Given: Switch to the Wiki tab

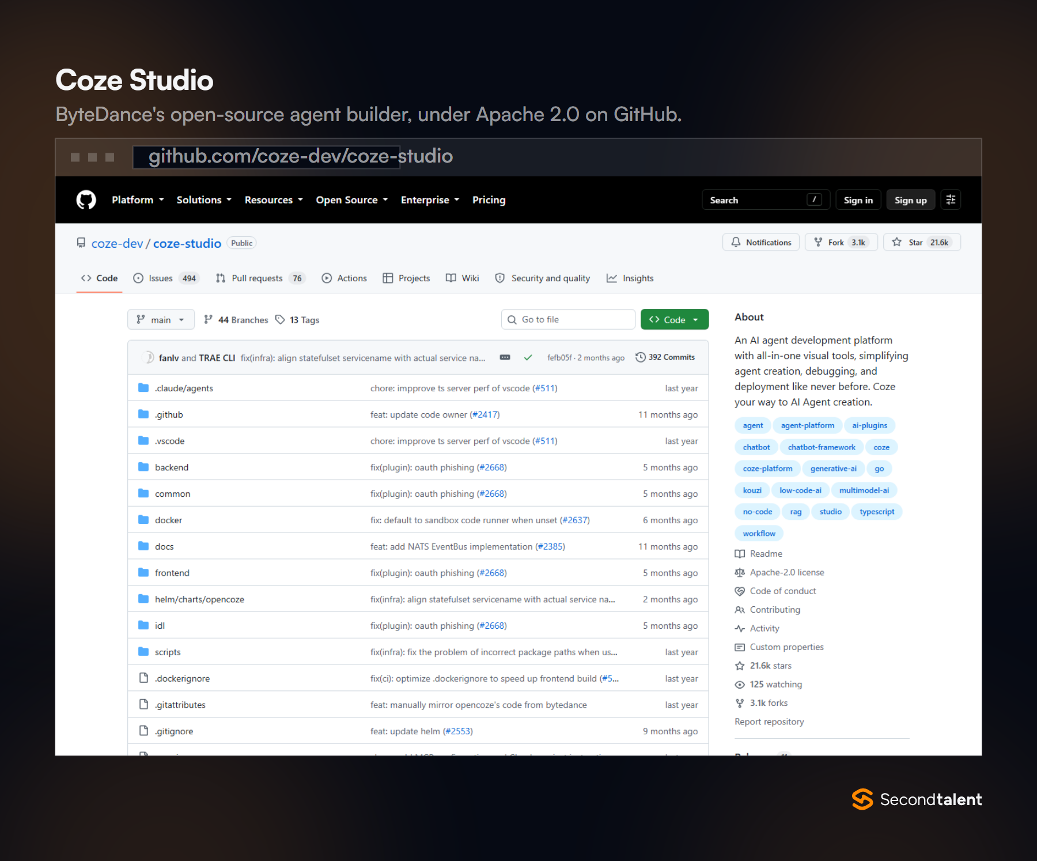Looking at the screenshot, I should coord(463,278).
